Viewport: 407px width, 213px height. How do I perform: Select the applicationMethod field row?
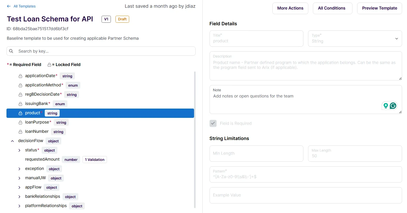(x=100, y=85)
